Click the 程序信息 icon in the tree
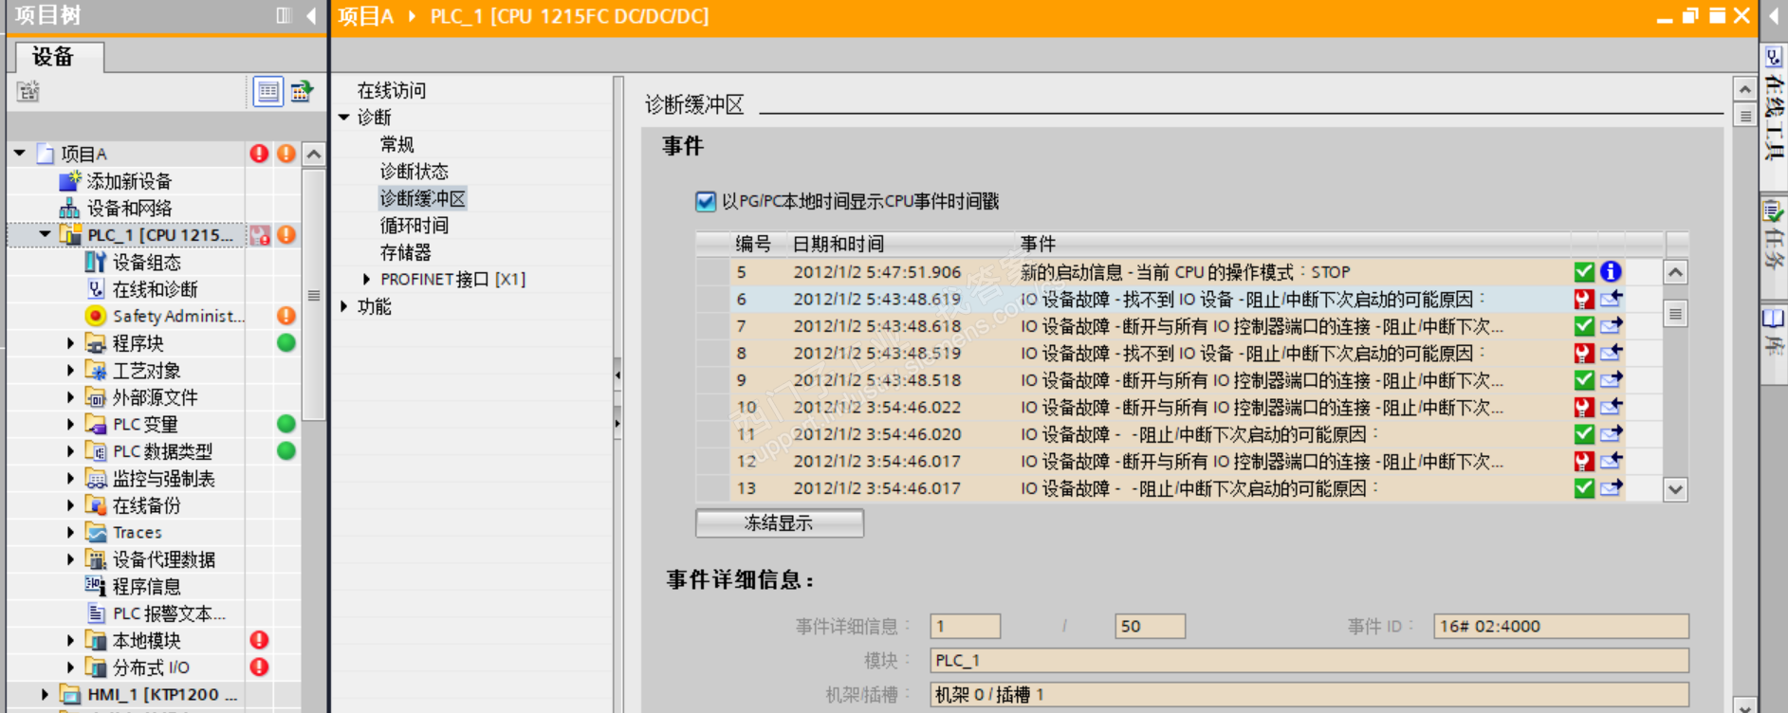 click(x=96, y=586)
